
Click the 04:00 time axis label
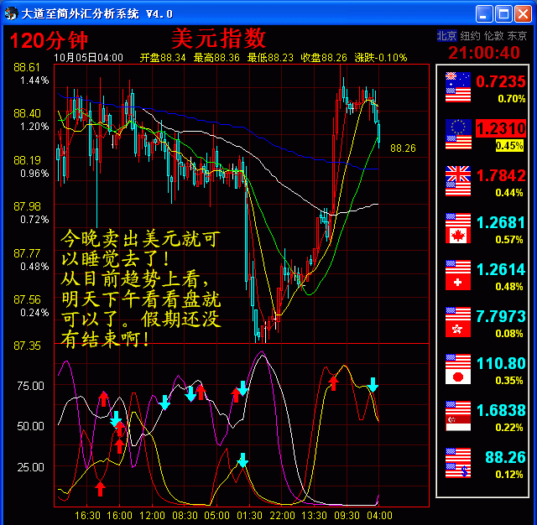pyautogui.click(x=379, y=516)
